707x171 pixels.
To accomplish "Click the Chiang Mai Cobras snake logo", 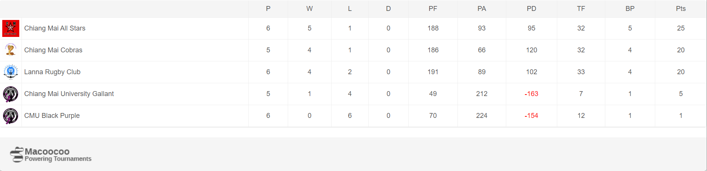I will [x=11, y=50].
